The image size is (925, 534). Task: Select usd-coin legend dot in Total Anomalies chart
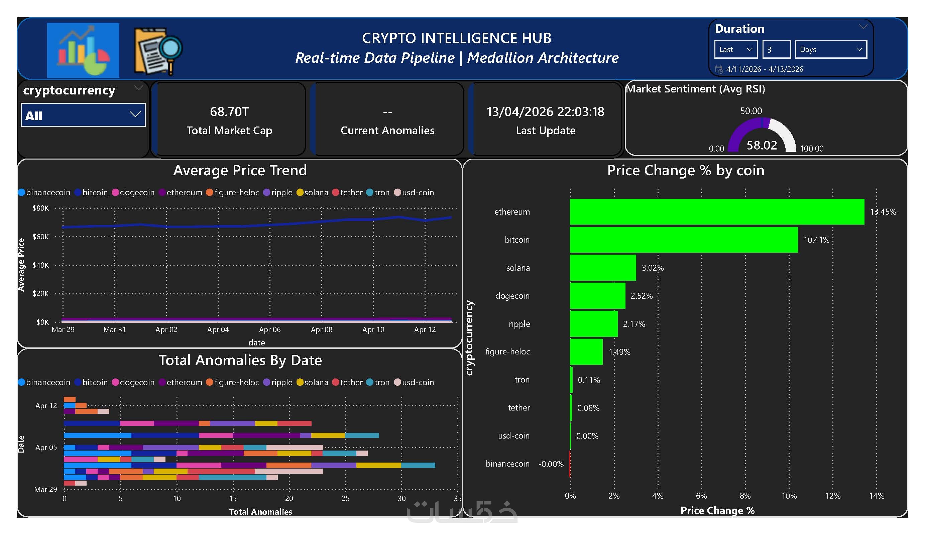(x=397, y=382)
